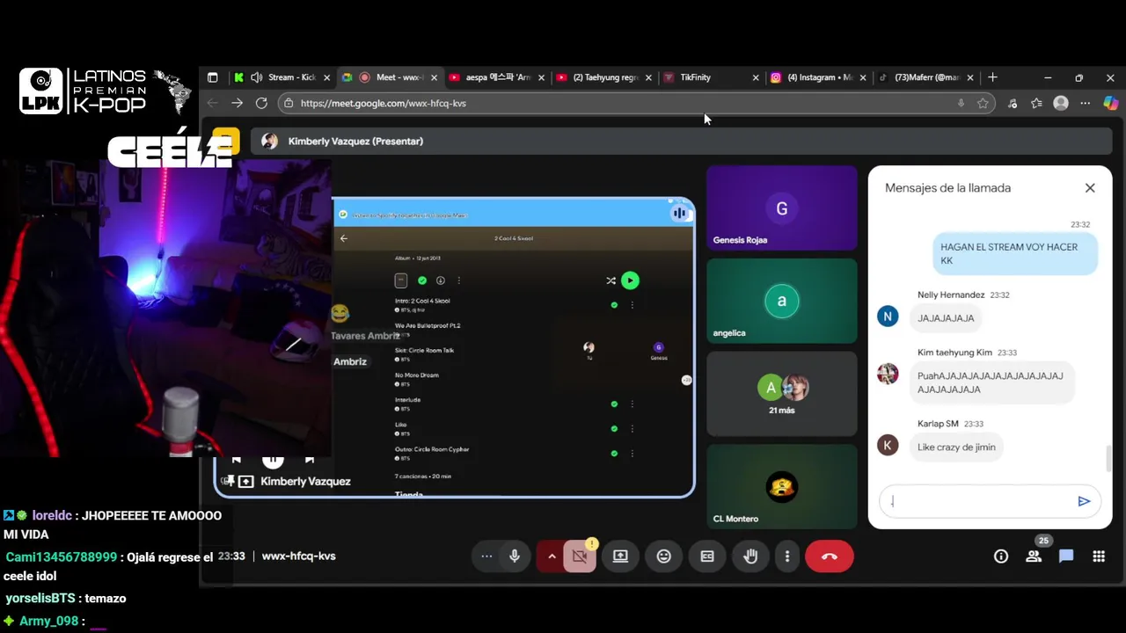Toggle closed captions
Image resolution: width=1126 pixels, height=633 pixels.
point(707,557)
